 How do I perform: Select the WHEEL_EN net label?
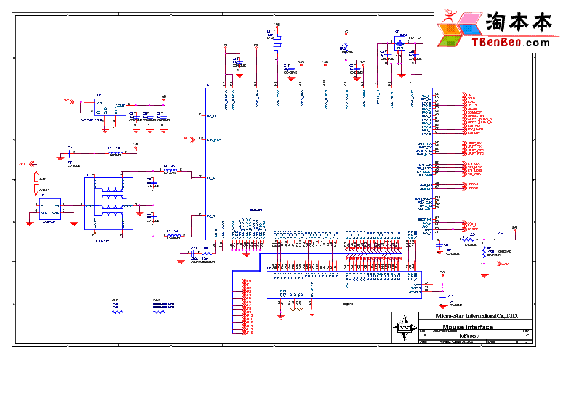coord(476,116)
